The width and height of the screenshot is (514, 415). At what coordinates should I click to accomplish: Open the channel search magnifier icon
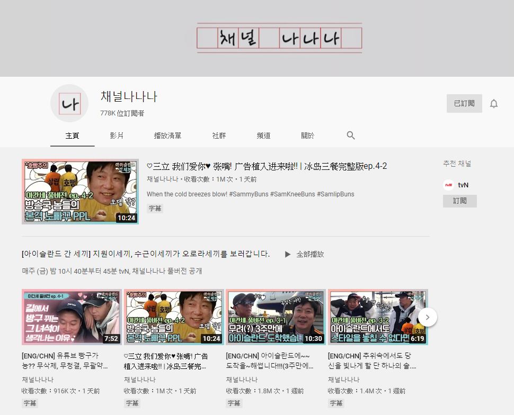(x=350, y=136)
